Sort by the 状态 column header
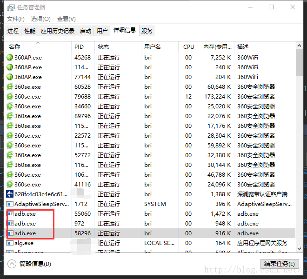The height and width of the screenshot is (279, 307). pyautogui.click(x=118, y=47)
